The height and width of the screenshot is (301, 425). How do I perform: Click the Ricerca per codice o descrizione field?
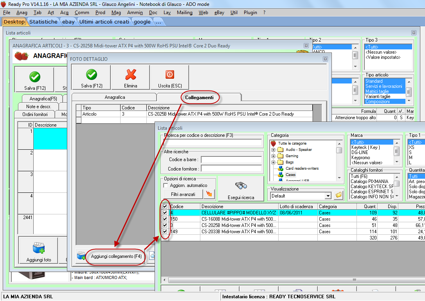213,142
